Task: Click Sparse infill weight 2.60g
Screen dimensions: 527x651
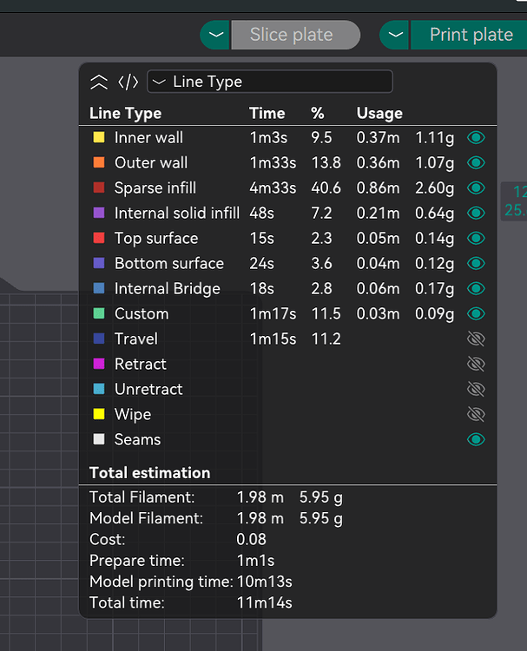Action: (434, 188)
